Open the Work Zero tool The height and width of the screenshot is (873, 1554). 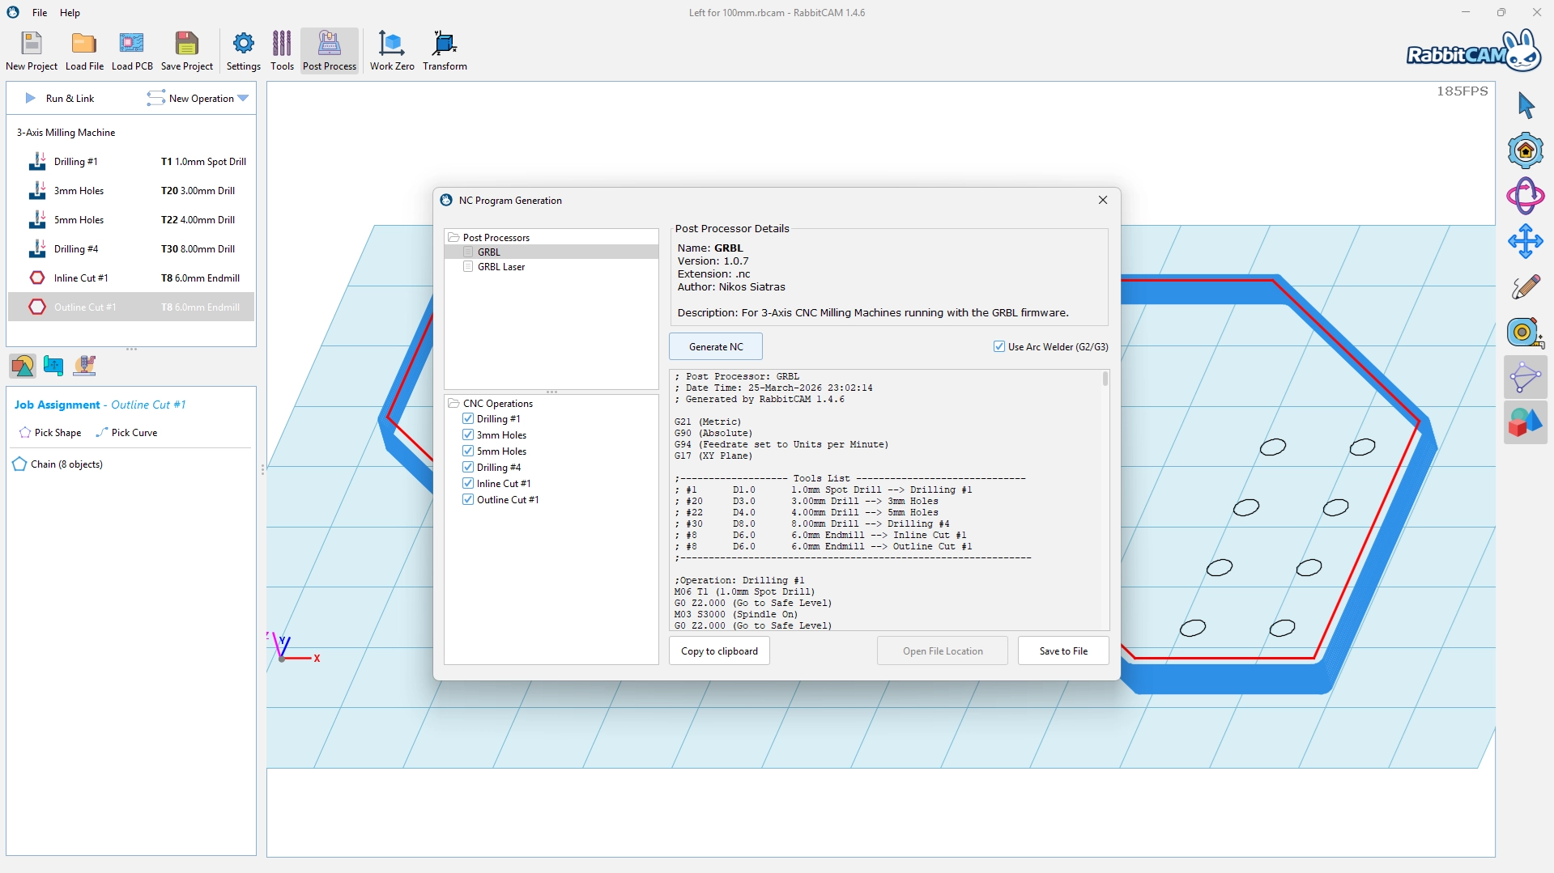coord(392,52)
